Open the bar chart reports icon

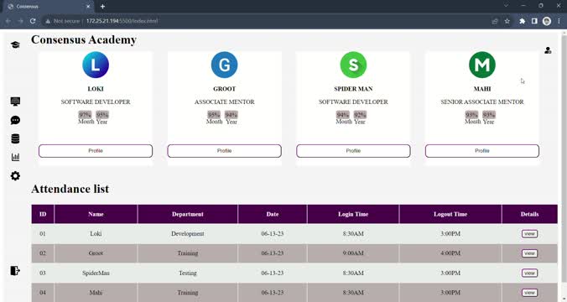tap(15, 157)
